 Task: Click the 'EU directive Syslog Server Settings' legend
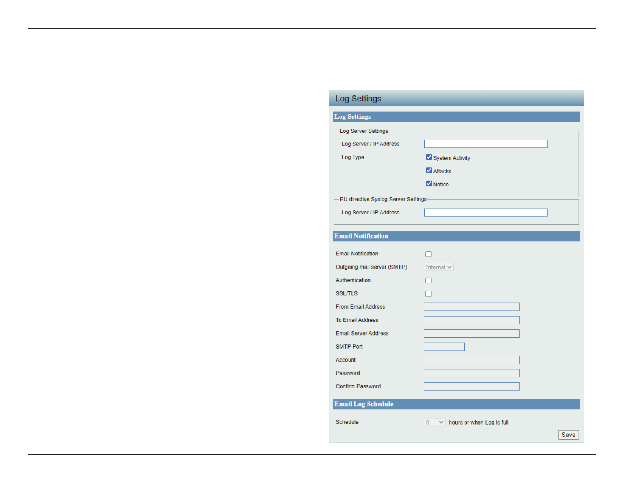click(x=383, y=199)
